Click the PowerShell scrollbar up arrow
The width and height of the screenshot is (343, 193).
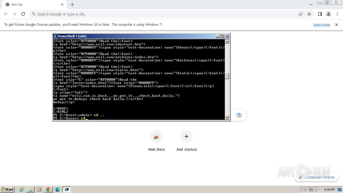(x=227, y=42)
